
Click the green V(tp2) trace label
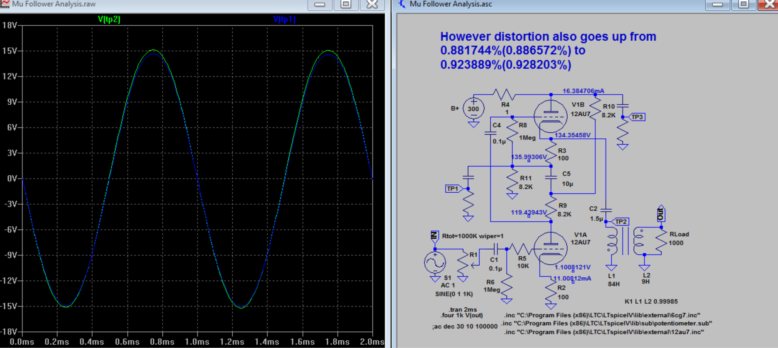109,19
